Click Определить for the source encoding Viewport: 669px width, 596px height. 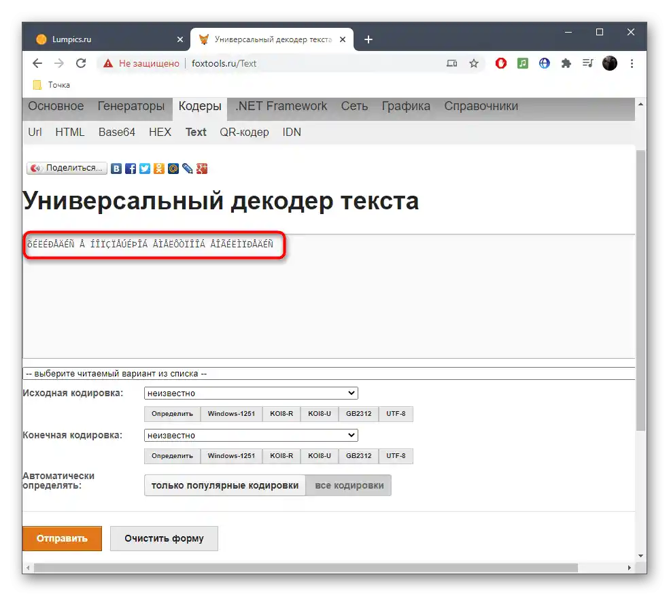coord(173,414)
